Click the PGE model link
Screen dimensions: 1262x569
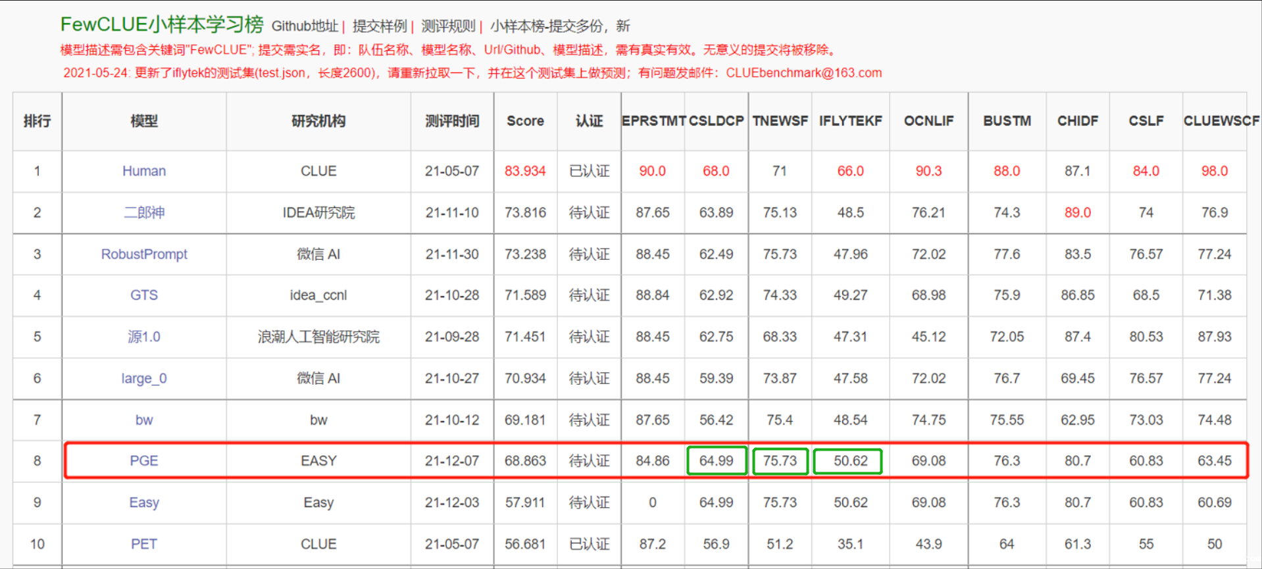(x=143, y=461)
